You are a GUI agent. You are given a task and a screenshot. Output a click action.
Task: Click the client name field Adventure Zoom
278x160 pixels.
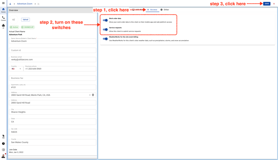point(52,41)
